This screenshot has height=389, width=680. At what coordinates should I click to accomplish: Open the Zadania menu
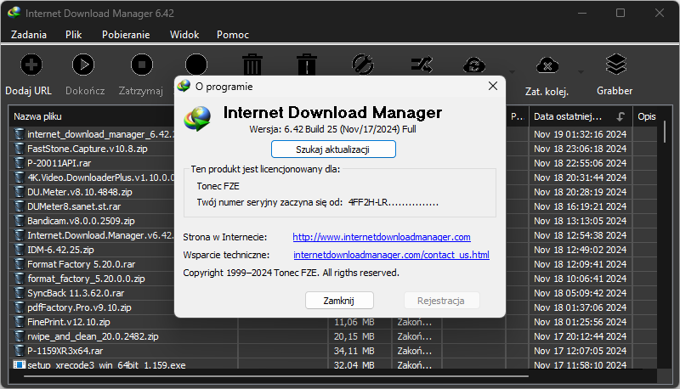29,35
